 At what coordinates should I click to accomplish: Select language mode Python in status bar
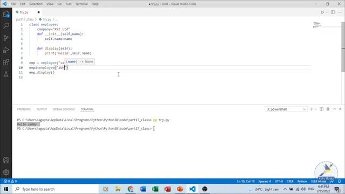[302, 181]
